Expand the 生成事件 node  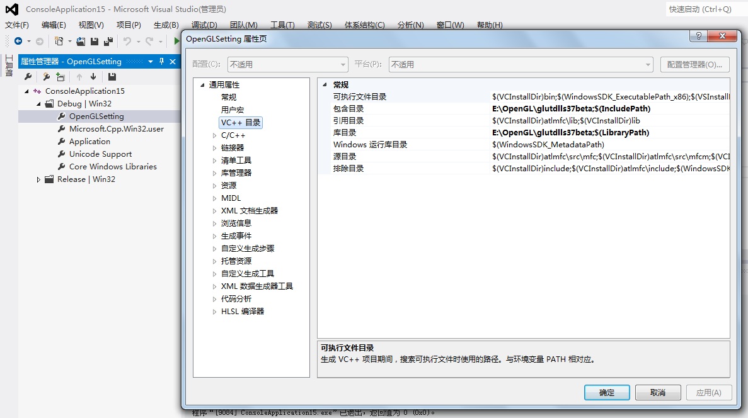[x=214, y=236]
